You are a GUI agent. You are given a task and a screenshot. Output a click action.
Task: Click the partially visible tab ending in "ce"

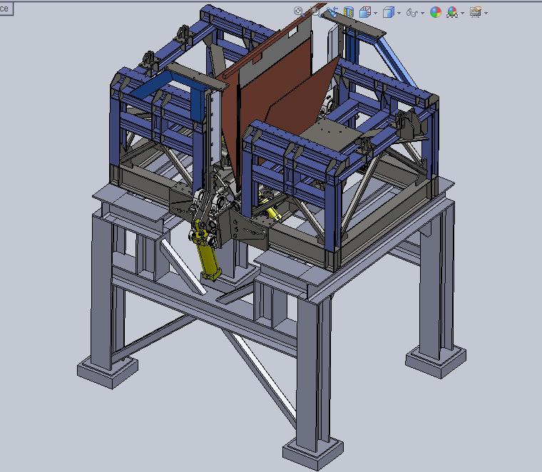point(6,9)
